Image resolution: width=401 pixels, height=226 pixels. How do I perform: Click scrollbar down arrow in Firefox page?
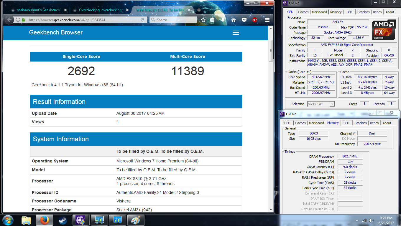271,210
